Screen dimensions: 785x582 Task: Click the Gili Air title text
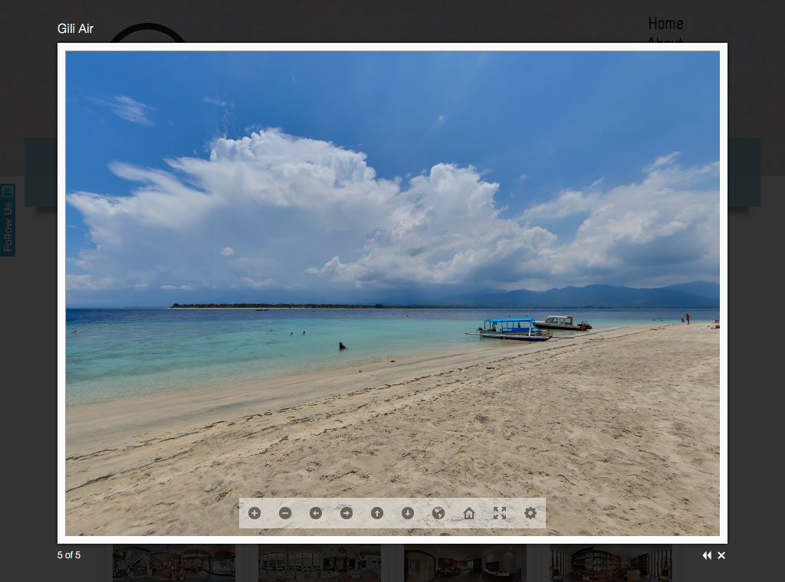pos(75,28)
